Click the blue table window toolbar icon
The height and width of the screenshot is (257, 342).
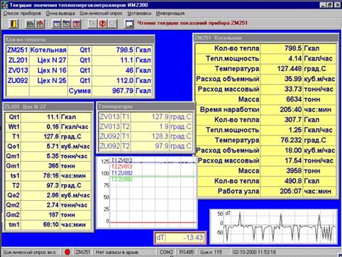tap(57, 23)
